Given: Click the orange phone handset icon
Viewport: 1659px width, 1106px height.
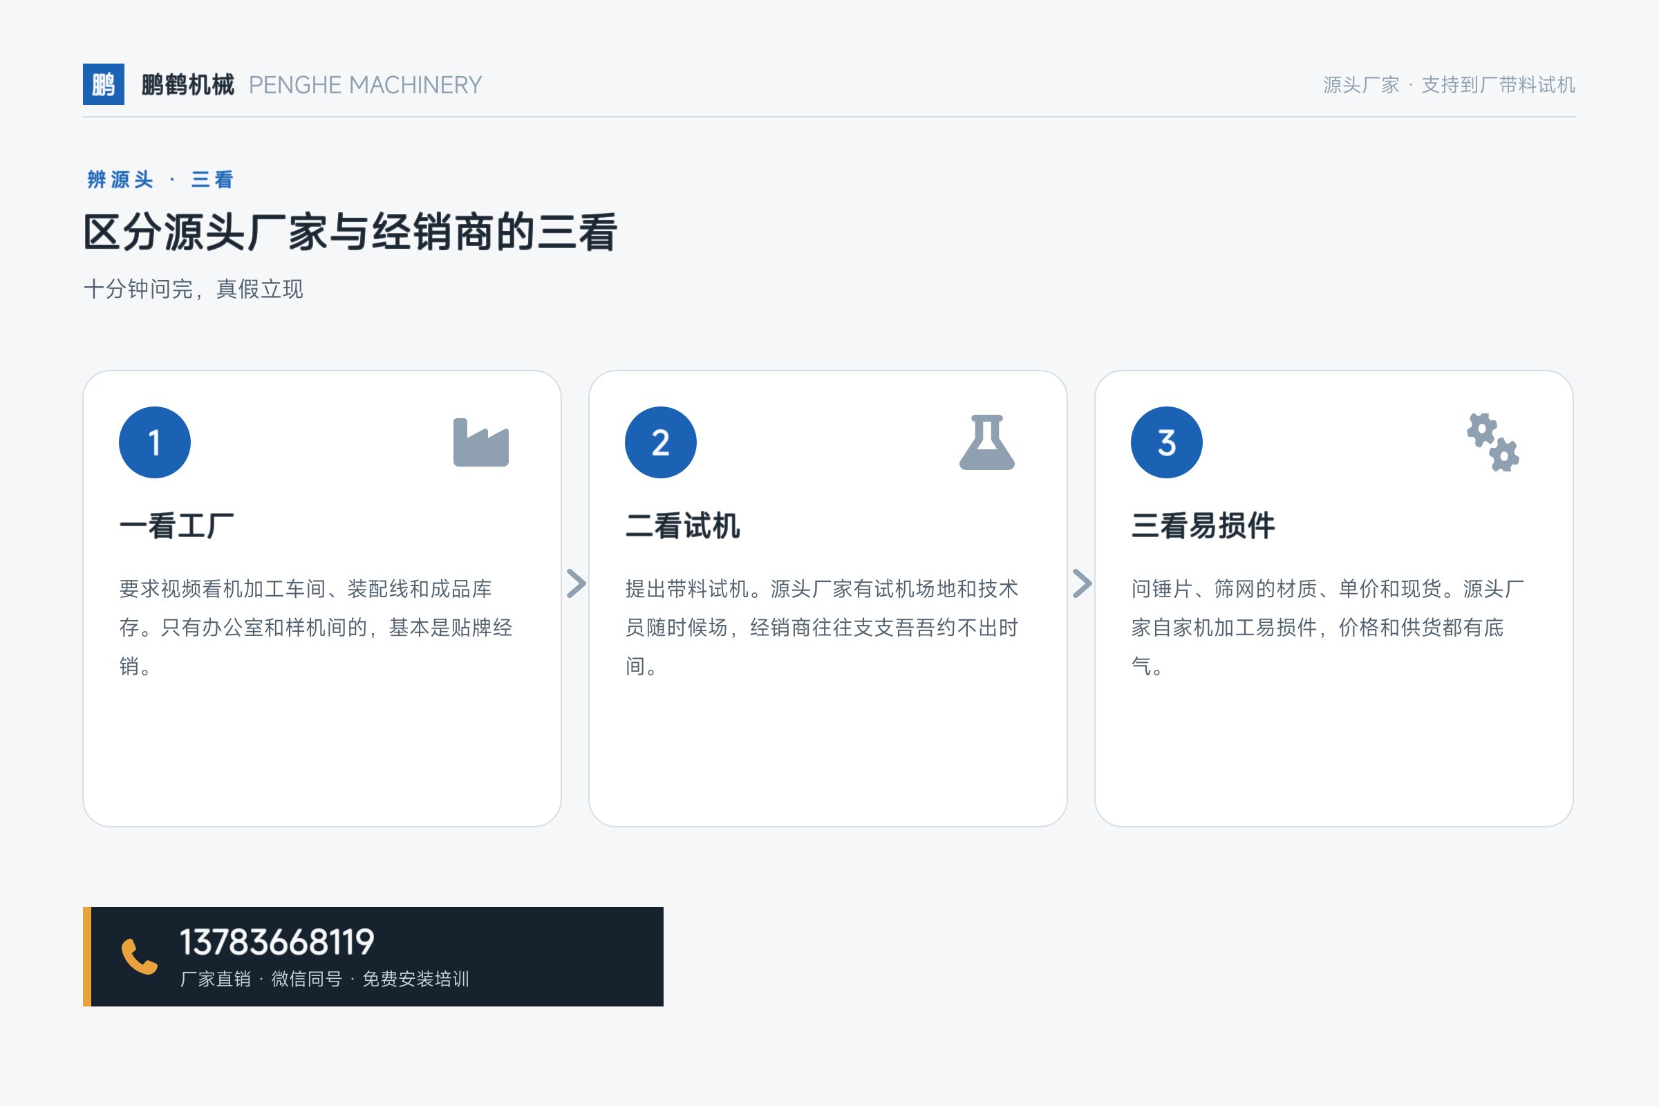Looking at the screenshot, I should [x=139, y=957].
